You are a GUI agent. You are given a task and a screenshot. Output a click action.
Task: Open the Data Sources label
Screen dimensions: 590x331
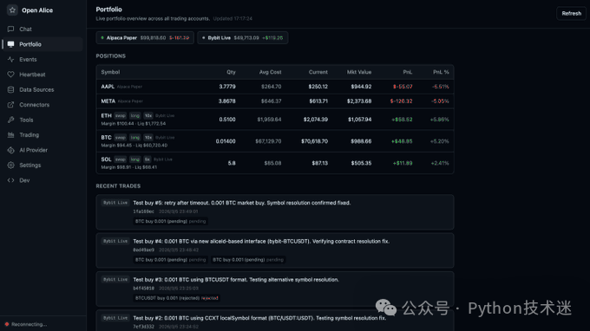pyautogui.click(x=36, y=89)
